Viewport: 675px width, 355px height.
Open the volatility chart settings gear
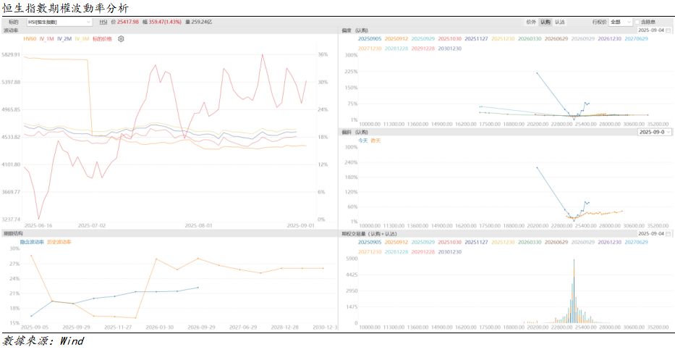click(x=122, y=38)
